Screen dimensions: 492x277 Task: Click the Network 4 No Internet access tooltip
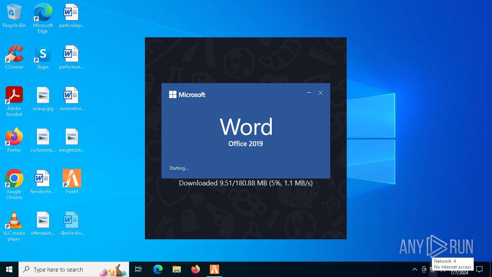coord(452,264)
